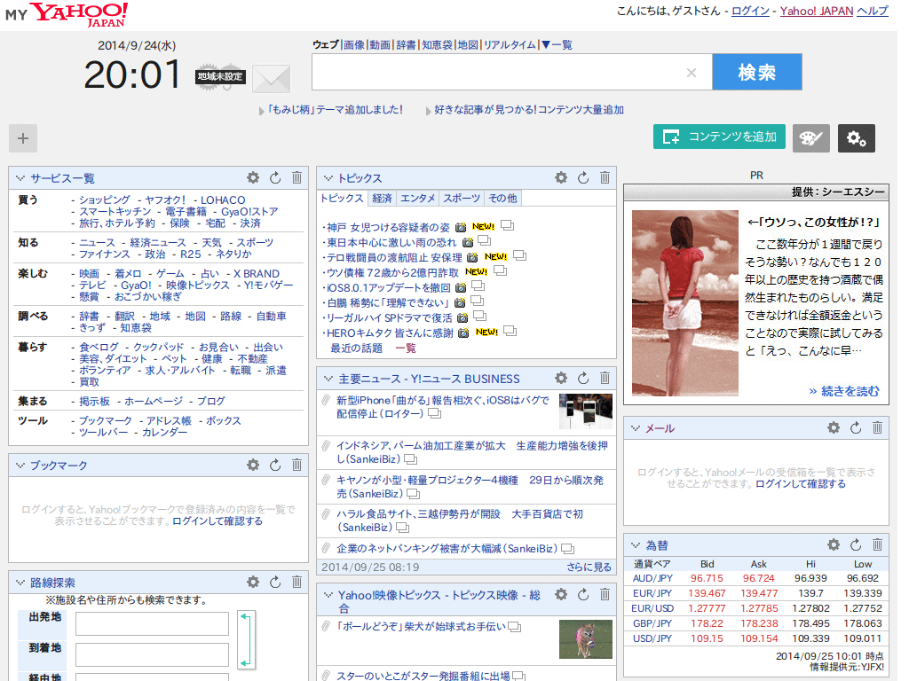Collapse Yahoo!映像トピックス panel chevron

point(328,595)
